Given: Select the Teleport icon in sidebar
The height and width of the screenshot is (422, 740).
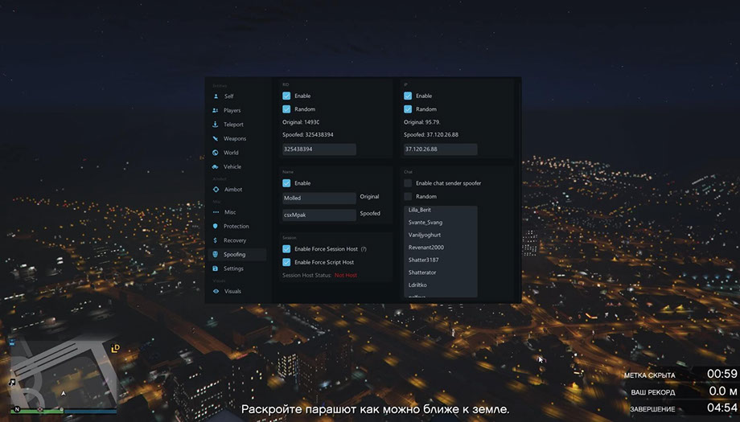Looking at the screenshot, I should click(x=215, y=125).
